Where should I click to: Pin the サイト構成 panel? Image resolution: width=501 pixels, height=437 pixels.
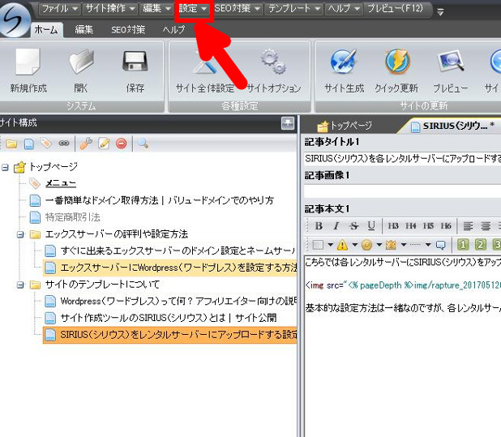pos(288,123)
